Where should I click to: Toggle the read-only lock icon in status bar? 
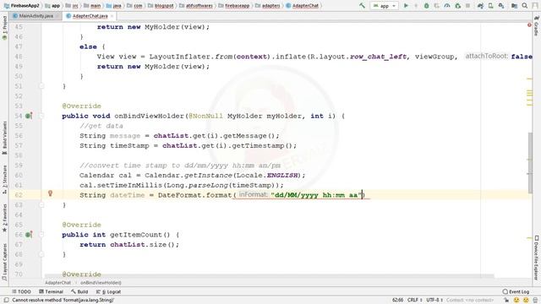pyautogui.click(x=506, y=301)
